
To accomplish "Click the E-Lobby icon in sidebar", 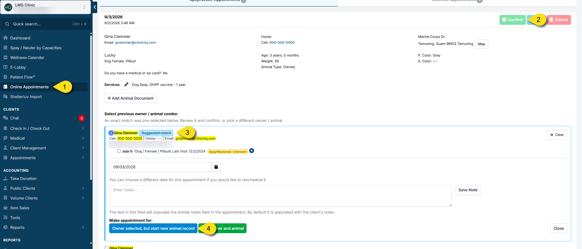I will pyautogui.click(x=6, y=67).
